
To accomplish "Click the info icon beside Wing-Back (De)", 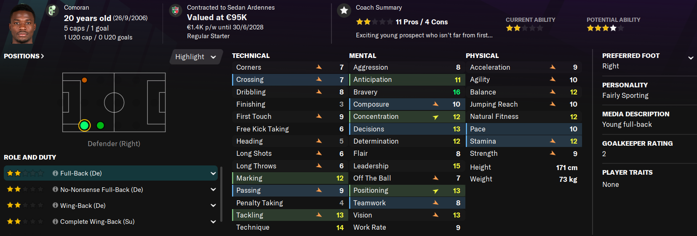I will (x=55, y=205).
